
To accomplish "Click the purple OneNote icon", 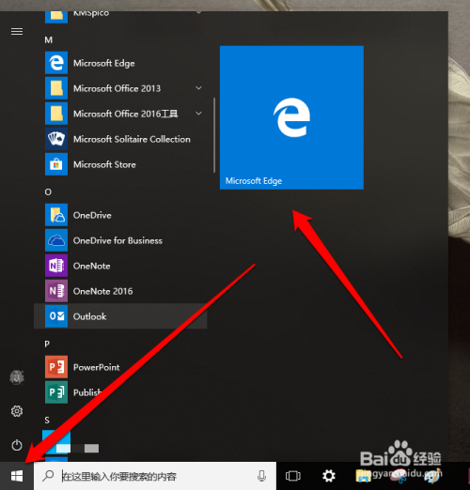I will (56, 266).
